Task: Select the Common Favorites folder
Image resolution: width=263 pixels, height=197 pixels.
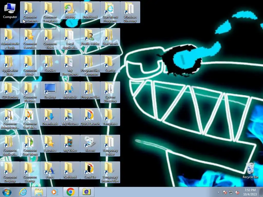Action: 30,39
